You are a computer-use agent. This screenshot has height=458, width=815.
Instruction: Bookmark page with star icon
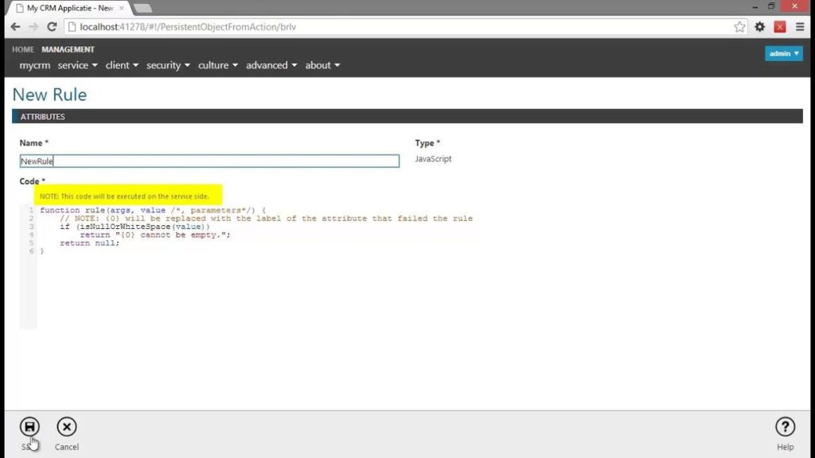click(x=739, y=27)
